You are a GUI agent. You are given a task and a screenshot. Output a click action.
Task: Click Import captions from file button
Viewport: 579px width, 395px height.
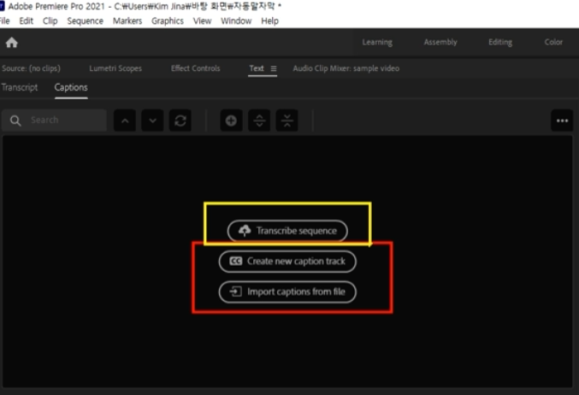coord(287,292)
